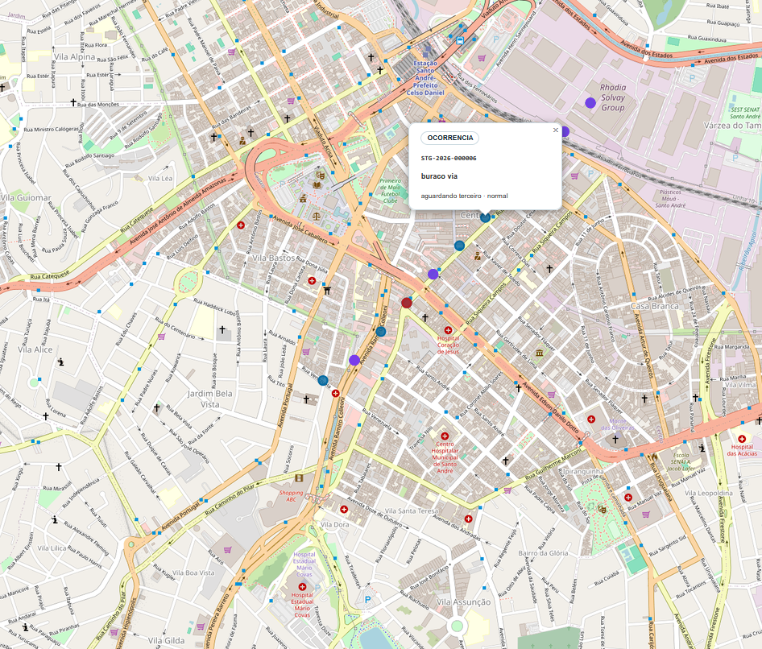Viewport: 762px width, 649px height.
Task: Select occurrence code STG-2026-000006
Action: pyautogui.click(x=449, y=159)
